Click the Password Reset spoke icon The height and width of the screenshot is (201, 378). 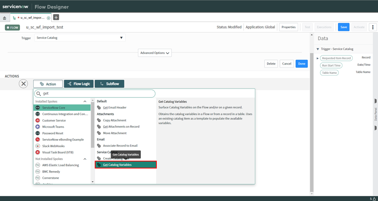pyautogui.click(x=37, y=133)
